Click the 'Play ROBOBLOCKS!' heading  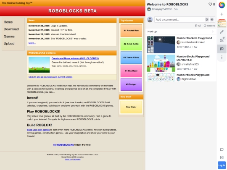tap(44, 112)
